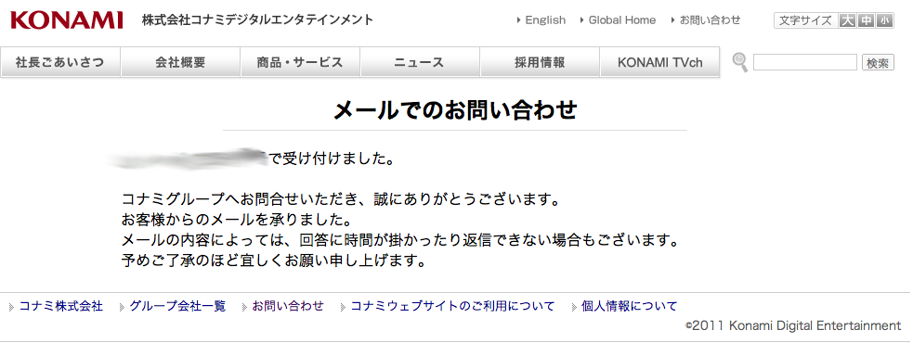Switch to the English site link
This screenshot has width=913, height=356.
click(x=545, y=20)
